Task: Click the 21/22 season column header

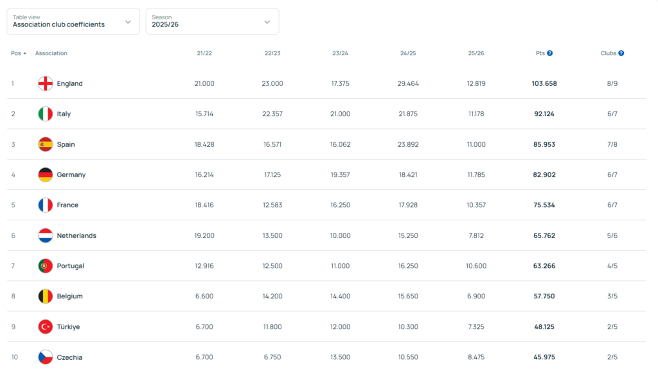Action: coord(204,53)
